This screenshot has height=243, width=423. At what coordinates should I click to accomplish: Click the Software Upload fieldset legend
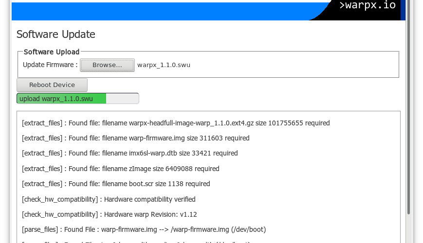point(52,52)
